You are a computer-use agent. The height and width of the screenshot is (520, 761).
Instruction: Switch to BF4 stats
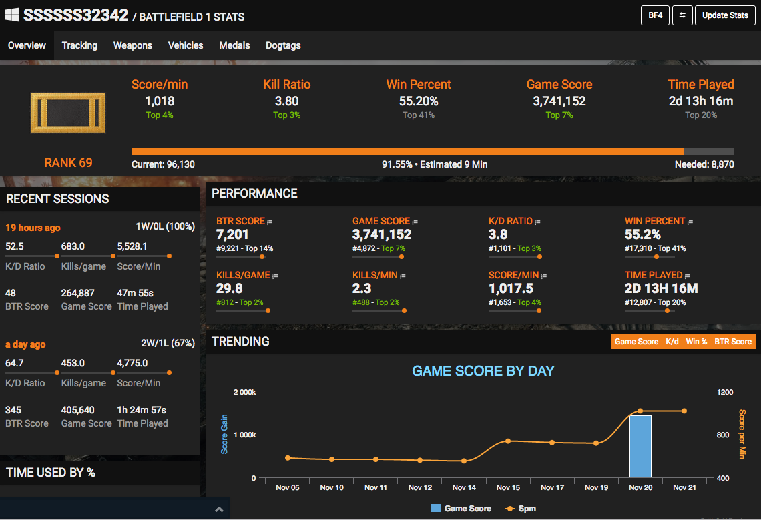pyautogui.click(x=656, y=15)
